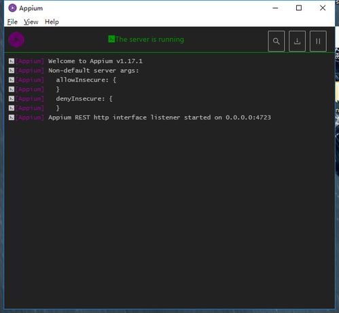The image size is (339, 313).
Task: Open the Help menu
Action: [52, 22]
